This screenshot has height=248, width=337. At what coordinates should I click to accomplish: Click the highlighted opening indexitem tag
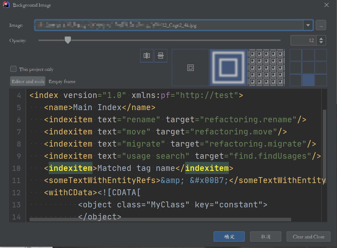tap(71, 168)
